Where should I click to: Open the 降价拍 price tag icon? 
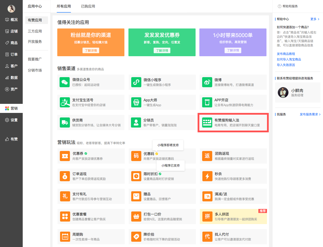click(136, 237)
